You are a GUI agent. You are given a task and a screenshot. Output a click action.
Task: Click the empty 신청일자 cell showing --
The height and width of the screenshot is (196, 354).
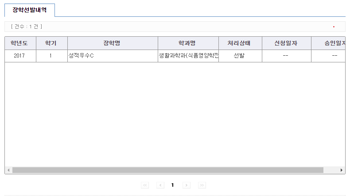[x=287, y=56]
